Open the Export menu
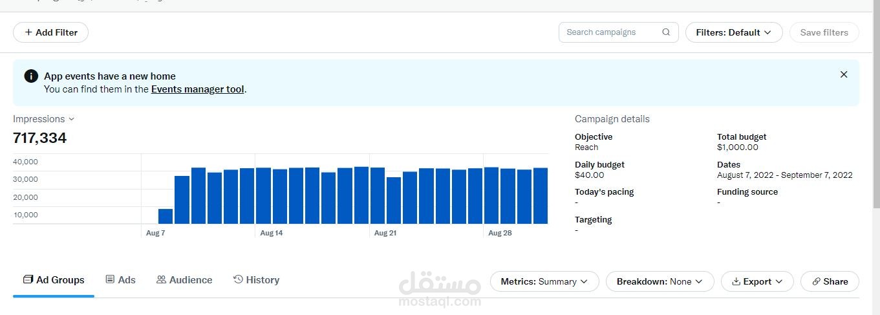The width and height of the screenshot is (880, 315). pos(757,281)
